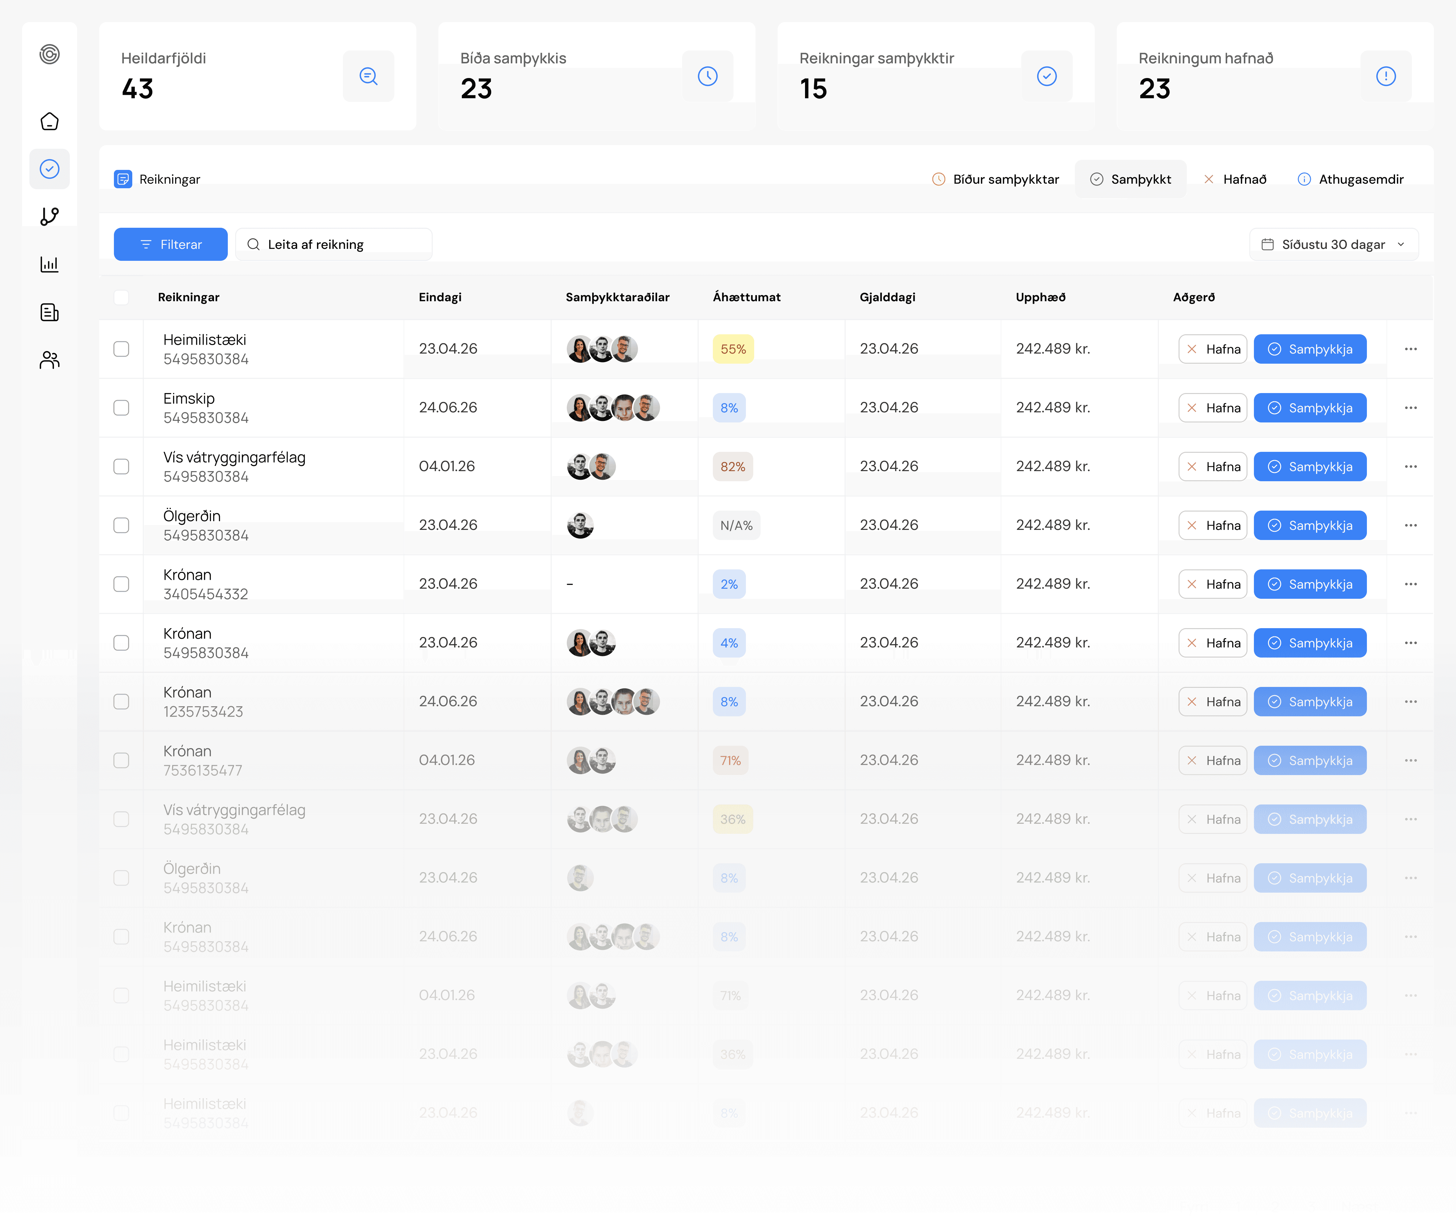This screenshot has width=1456, height=1226.
Task: Open three-dot menu for Ölgerðin row
Action: 1410,525
